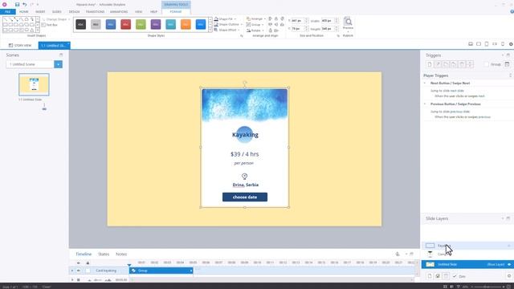
Task: Click the location pin icon on the card
Action: coord(244,177)
